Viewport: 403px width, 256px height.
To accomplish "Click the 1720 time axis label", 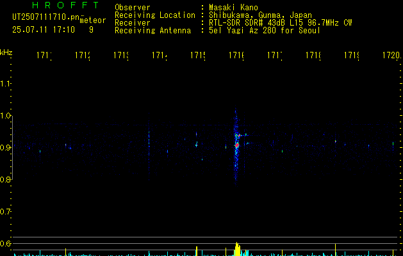I will click(391, 55).
